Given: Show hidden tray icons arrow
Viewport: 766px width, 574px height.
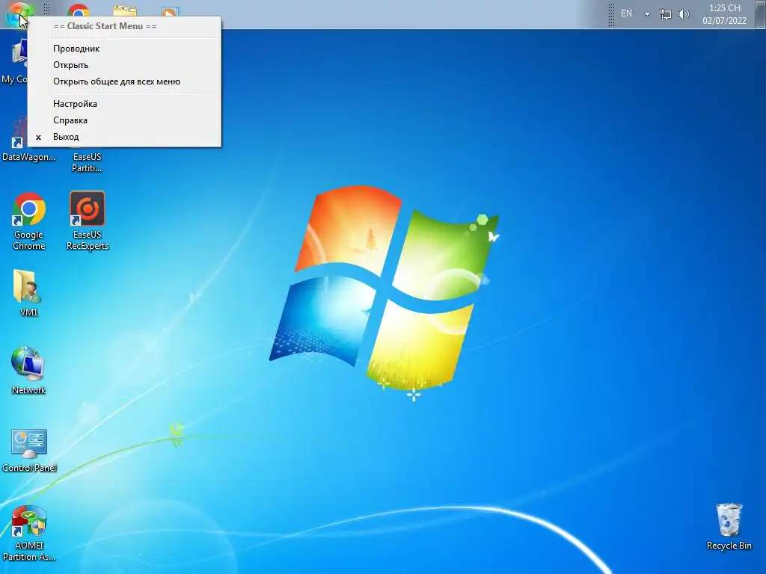Looking at the screenshot, I should click(647, 14).
